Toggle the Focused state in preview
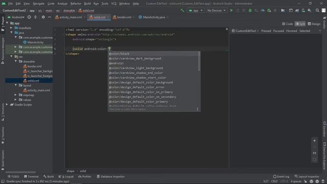The height and width of the screenshot is (184, 327). click(278, 31)
